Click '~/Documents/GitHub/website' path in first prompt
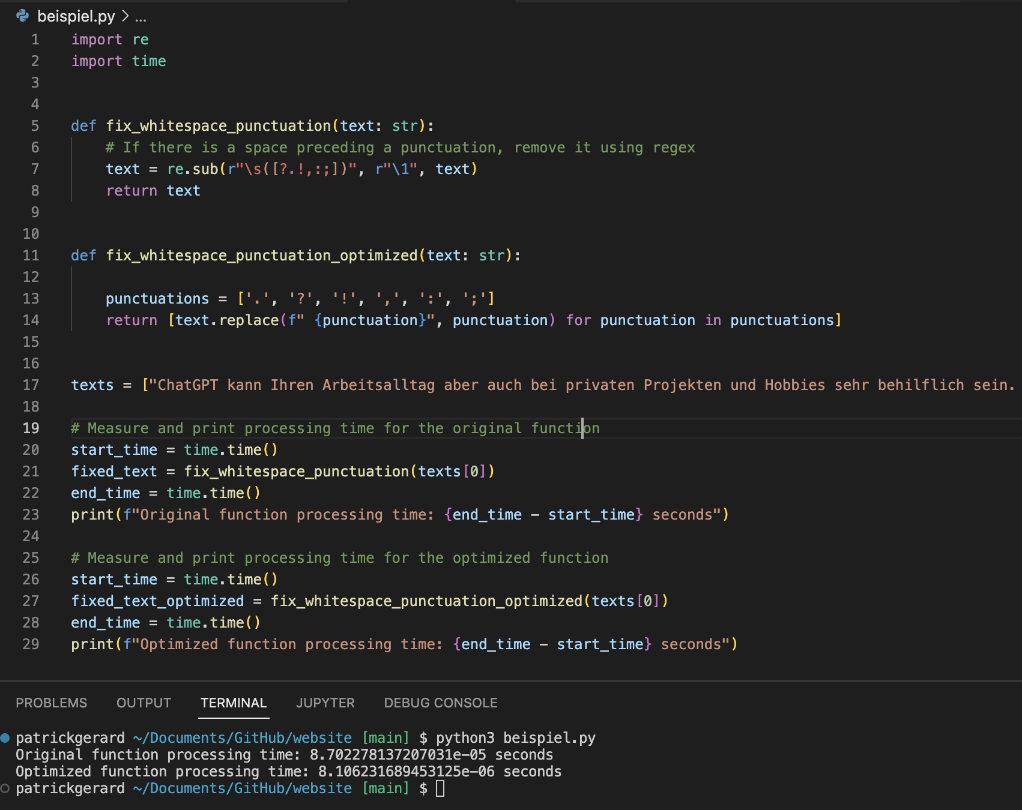This screenshot has width=1022, height=810. point(243,738)
